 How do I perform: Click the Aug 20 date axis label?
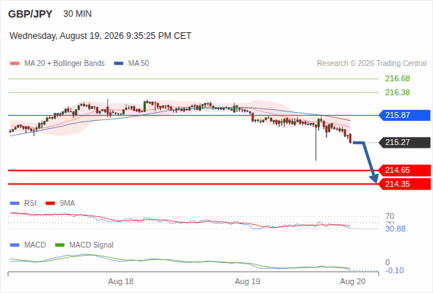pyautogui.click(x=353, y=282)
